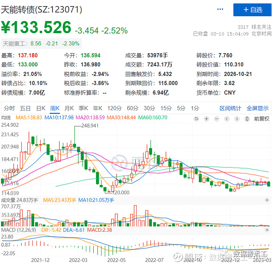Choose the 5分 interval tab

(x=181, y=108)
